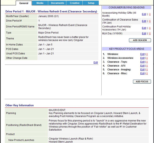The height and width of the screenshot is (143, 154).
Task: Click Drive Period # value '1'
Action: pos(39,21)
